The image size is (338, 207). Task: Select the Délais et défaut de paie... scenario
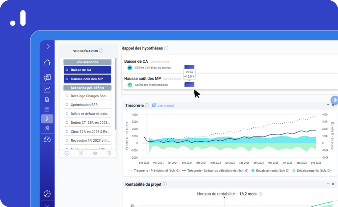tap(87, 113)
